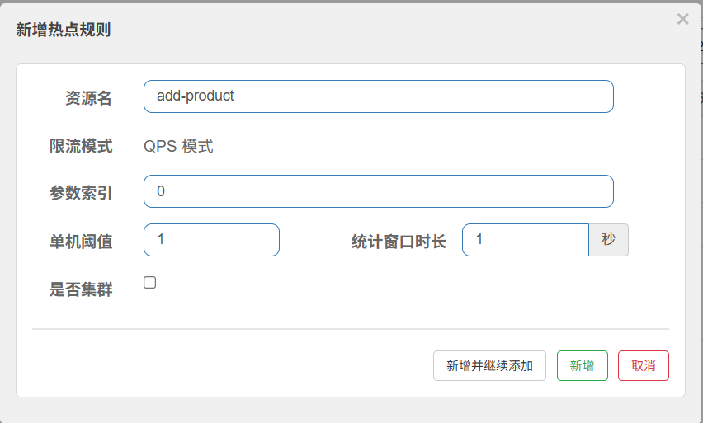Close the 新增热点规则 dialog with X
The width and height of the screenshot is (703, 423).
pyautogui.click(x=682, y=19)
